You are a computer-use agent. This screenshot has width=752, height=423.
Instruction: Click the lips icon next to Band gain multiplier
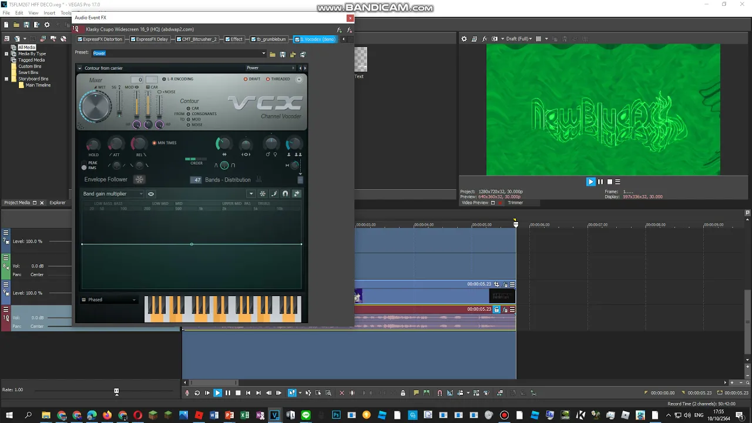click(151, 194)
